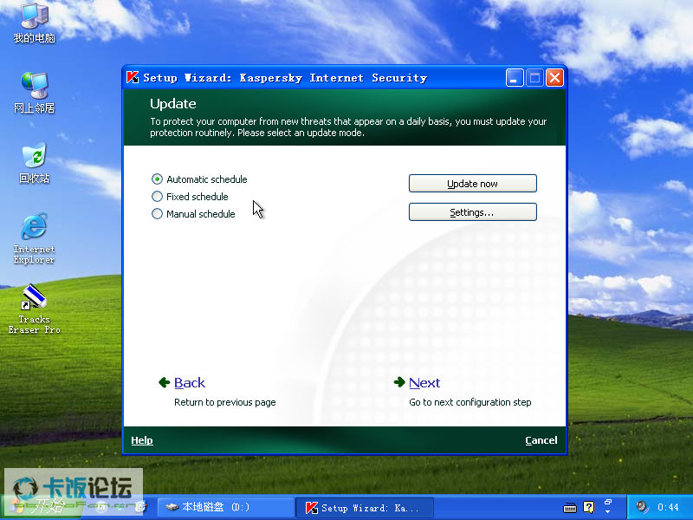Open the Help link in the wizard
Screen dimensions: 693x520
[142, 440]
